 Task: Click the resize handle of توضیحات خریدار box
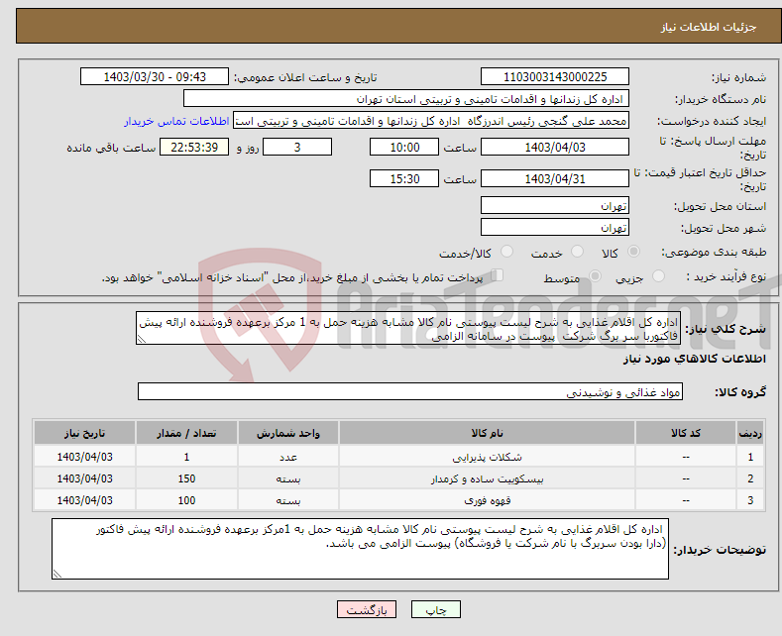pyautogui.click(x=57, y=574)
